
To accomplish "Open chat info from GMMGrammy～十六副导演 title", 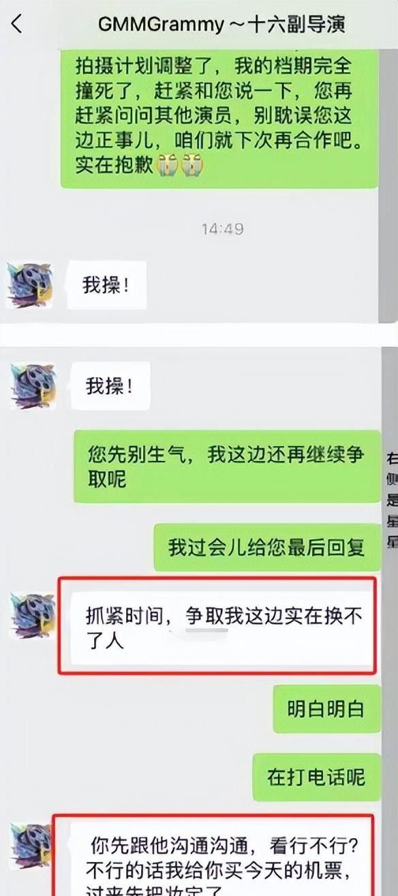I will click(x=221, y=25).
